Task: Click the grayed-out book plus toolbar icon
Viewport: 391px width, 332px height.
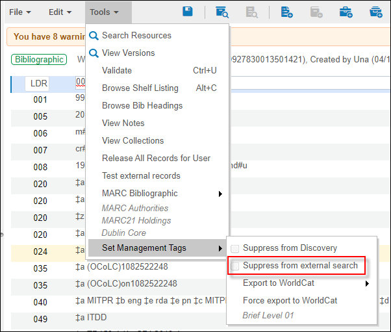Action: [x=316, y=12]
